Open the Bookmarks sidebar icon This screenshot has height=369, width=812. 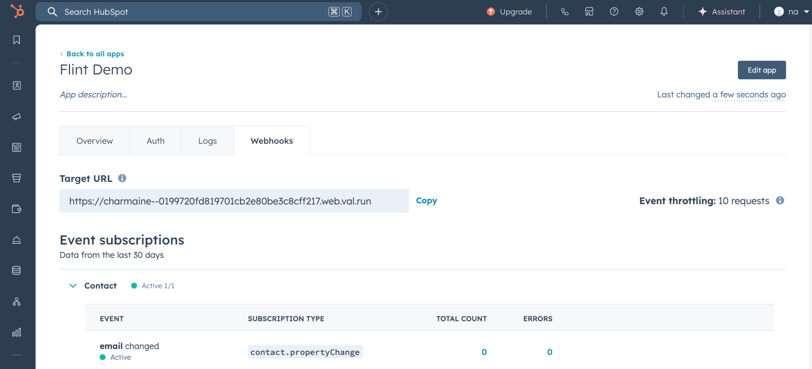coord(17,40)
